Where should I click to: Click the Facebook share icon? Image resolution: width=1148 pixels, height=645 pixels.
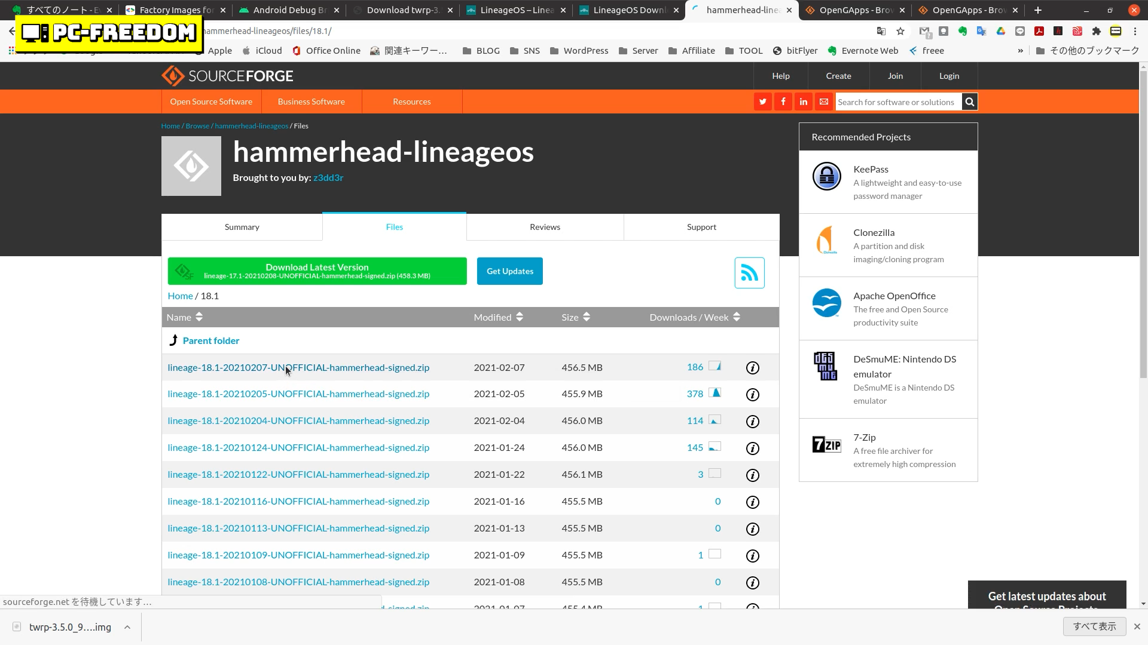783,102
